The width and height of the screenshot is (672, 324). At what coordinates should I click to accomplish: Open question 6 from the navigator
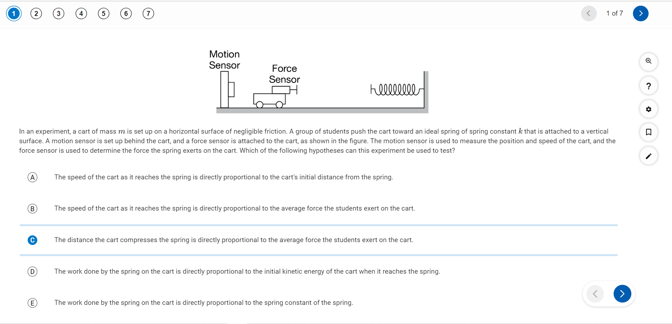pyautogui.click(x=126, y=13)
